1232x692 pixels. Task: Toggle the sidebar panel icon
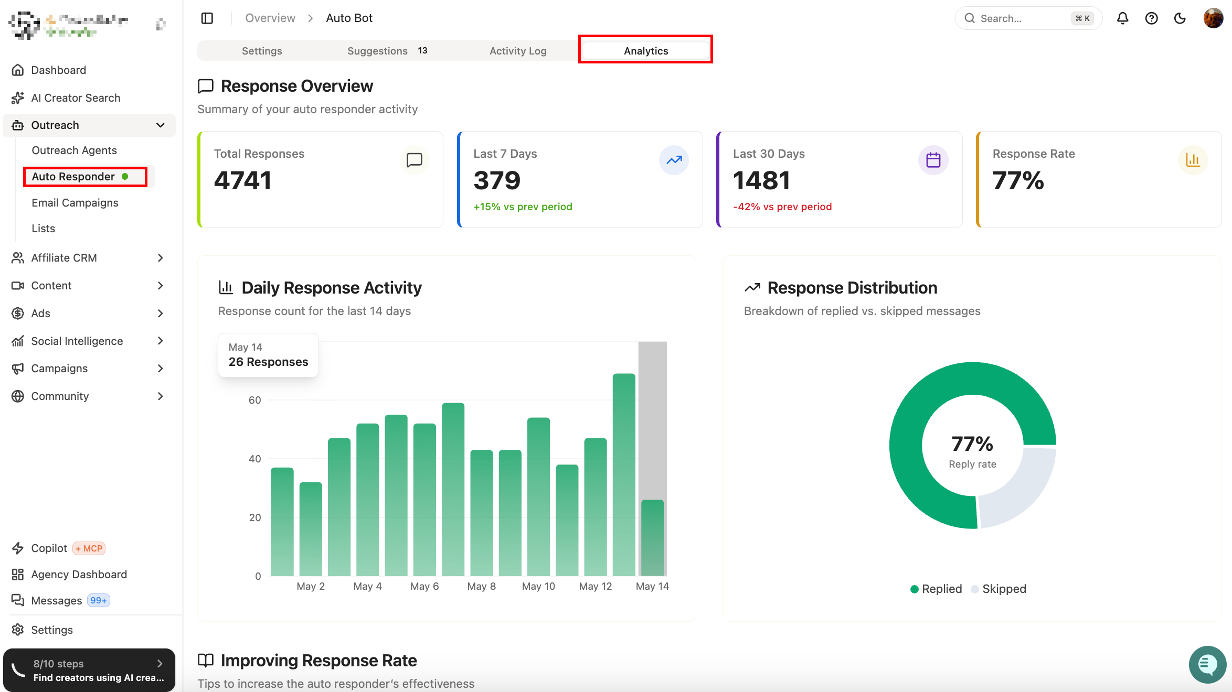(x=207, y=18)
